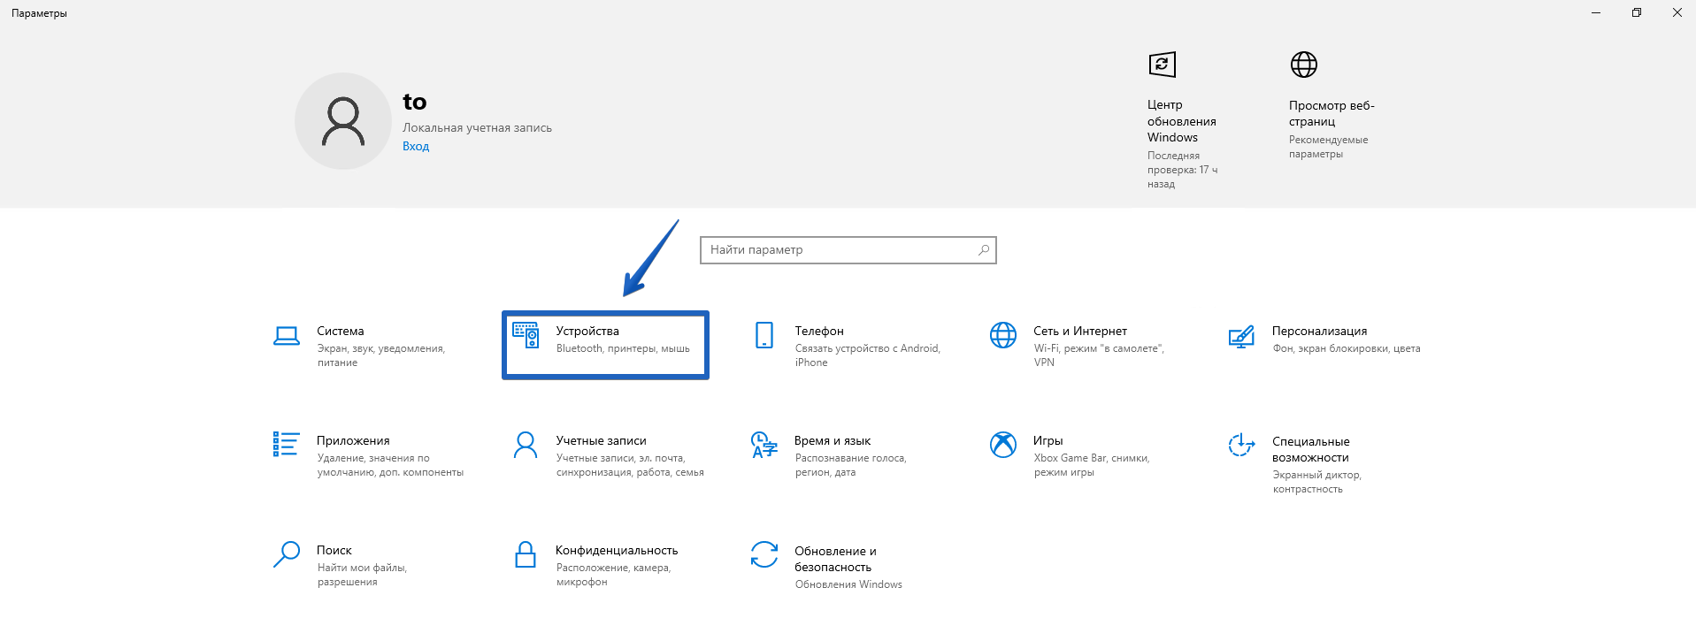Image resolution: width=1696 pixels, height=641 pixels.
Task: Select the Сеть и Интернет globe icon
Action: pyautogui.click(x=1002, y=335)
